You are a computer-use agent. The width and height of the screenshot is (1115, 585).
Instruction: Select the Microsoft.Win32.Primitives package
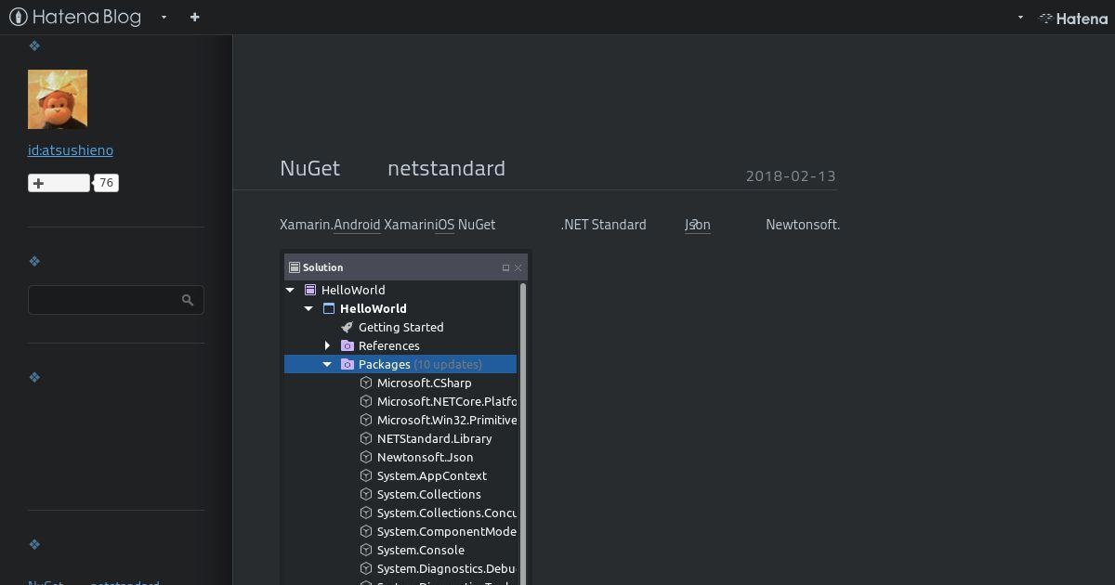click(x=447, y=420)
